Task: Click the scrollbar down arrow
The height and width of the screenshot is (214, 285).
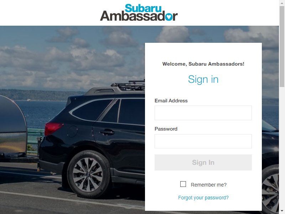Action: (x=282, y=212)
